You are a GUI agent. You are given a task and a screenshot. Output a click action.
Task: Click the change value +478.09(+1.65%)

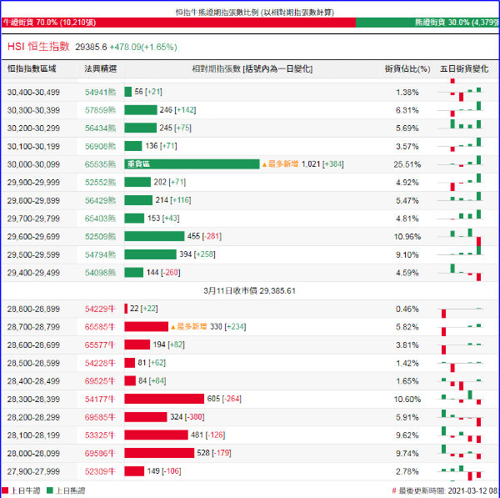point(143,48)
